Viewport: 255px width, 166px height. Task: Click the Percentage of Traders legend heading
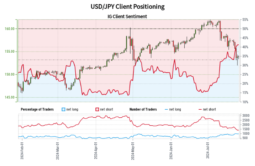pyautogui.click(x=37, y=109)
